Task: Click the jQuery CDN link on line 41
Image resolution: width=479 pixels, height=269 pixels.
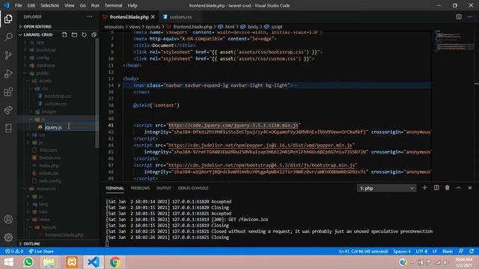Action: (x=234, y=126)
